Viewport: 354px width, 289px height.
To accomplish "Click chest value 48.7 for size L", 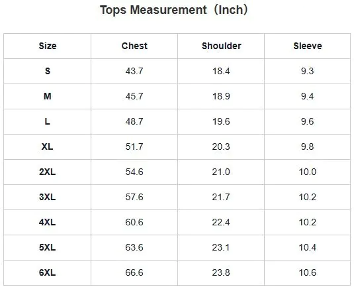I will pyautogui.click(x=134, y=122).
